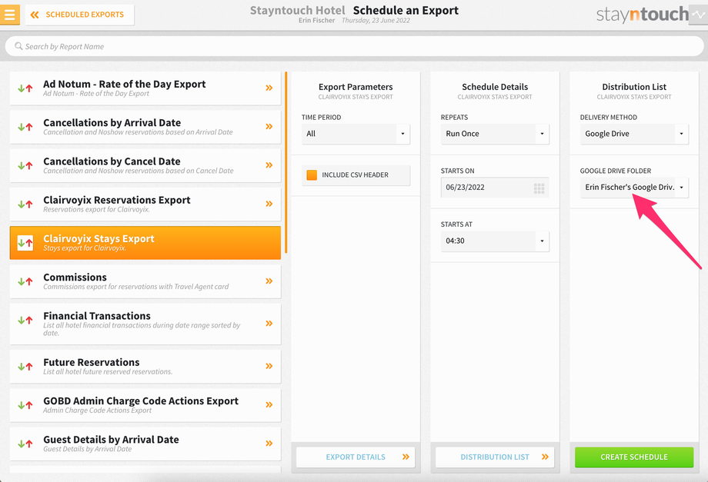The image size is (708, 482).
Task: Open Ad Notum row chevron arrow
Action: (x=269, y=88)
